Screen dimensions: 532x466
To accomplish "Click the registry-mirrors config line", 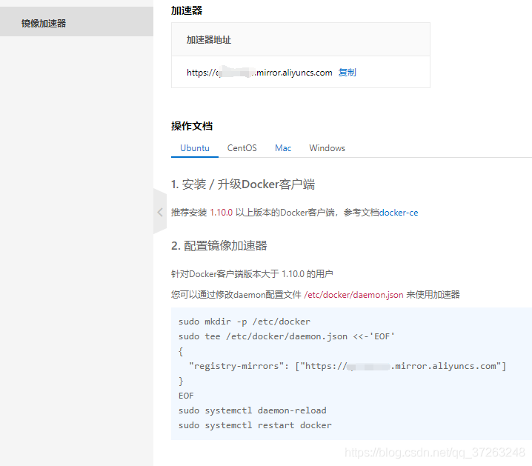I will click(348, 366).
